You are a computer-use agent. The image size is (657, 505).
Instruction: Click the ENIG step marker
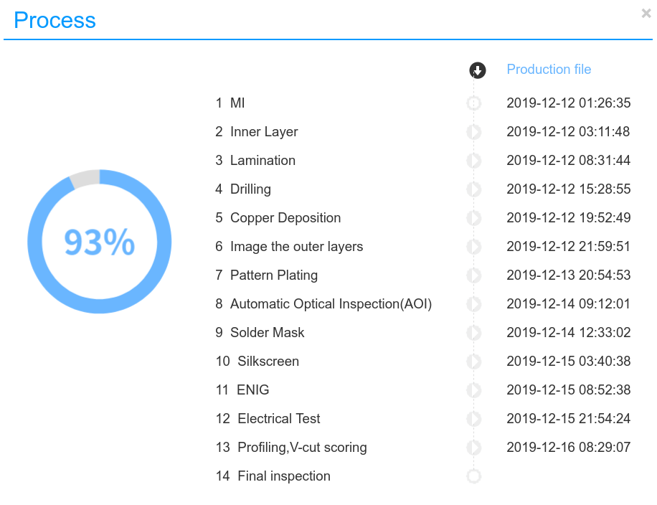(474, 390)
